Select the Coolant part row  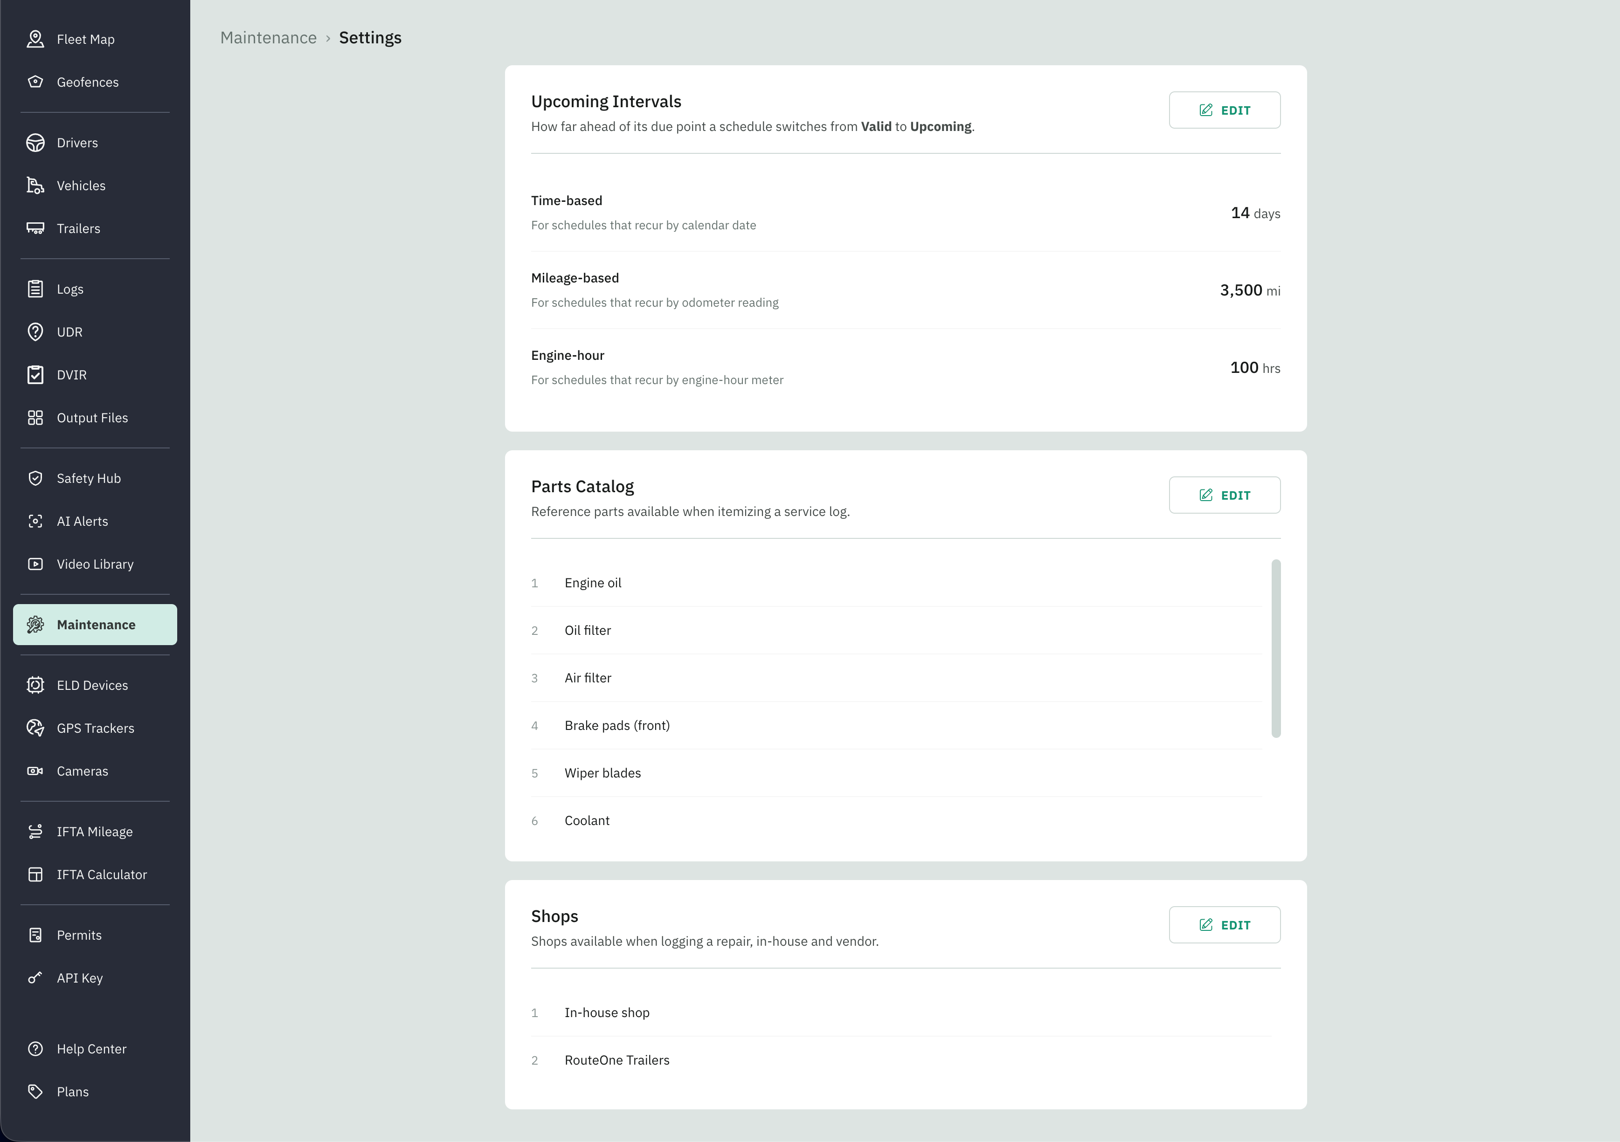tap(896, 820)
